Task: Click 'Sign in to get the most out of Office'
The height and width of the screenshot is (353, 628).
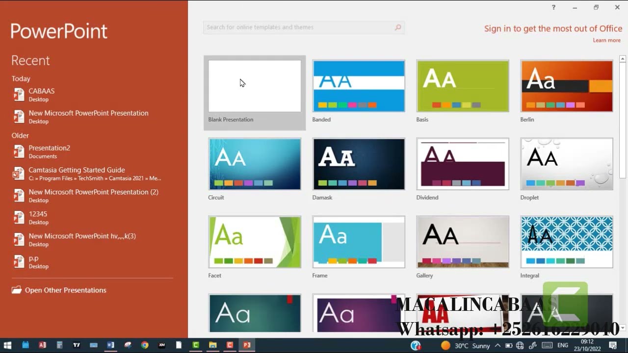Action: [x=553, y=28]
